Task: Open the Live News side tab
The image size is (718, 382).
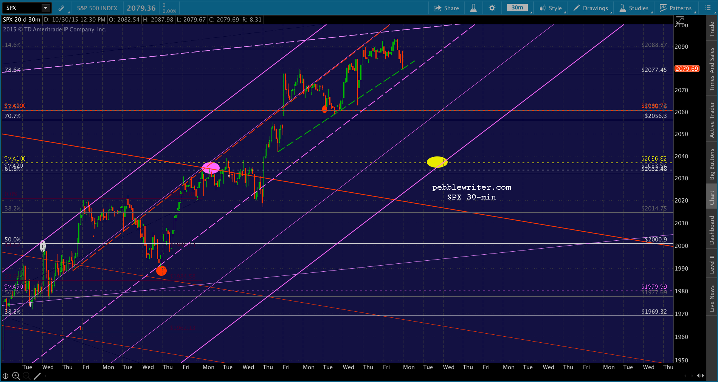Action: (x=712, y=298)
